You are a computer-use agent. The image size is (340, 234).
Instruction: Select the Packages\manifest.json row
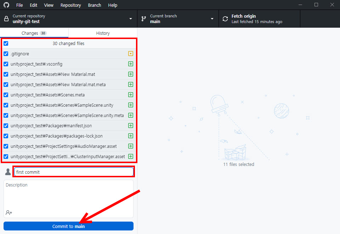69,126
